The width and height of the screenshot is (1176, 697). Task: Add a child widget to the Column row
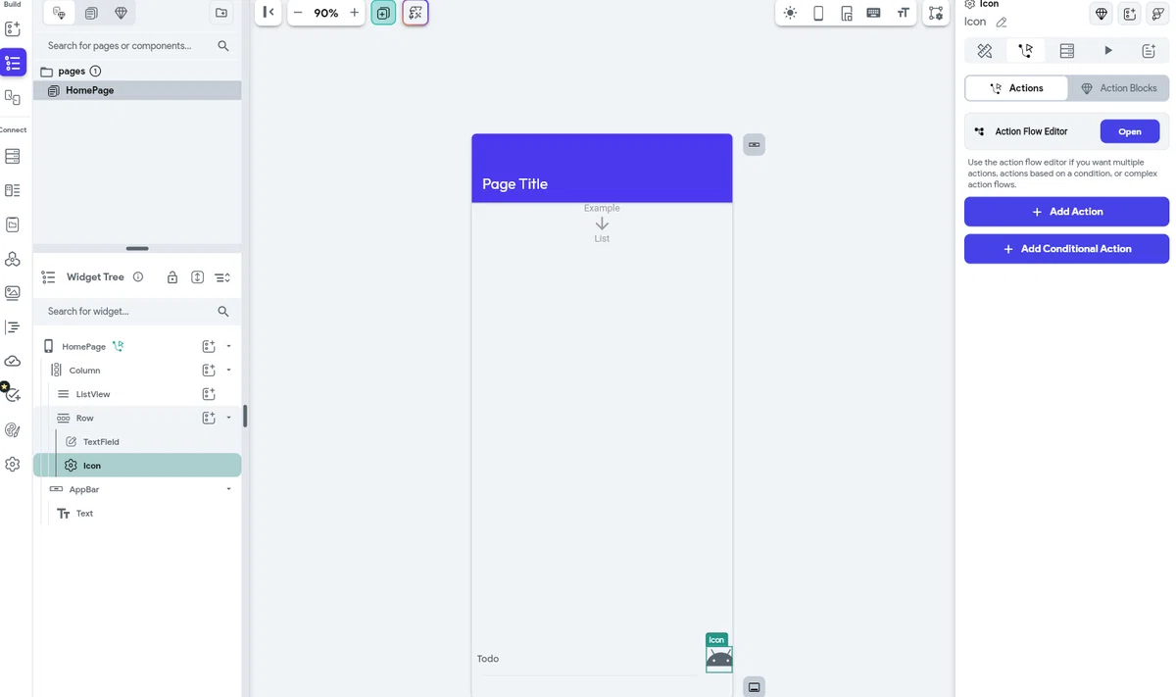(209, 371)
